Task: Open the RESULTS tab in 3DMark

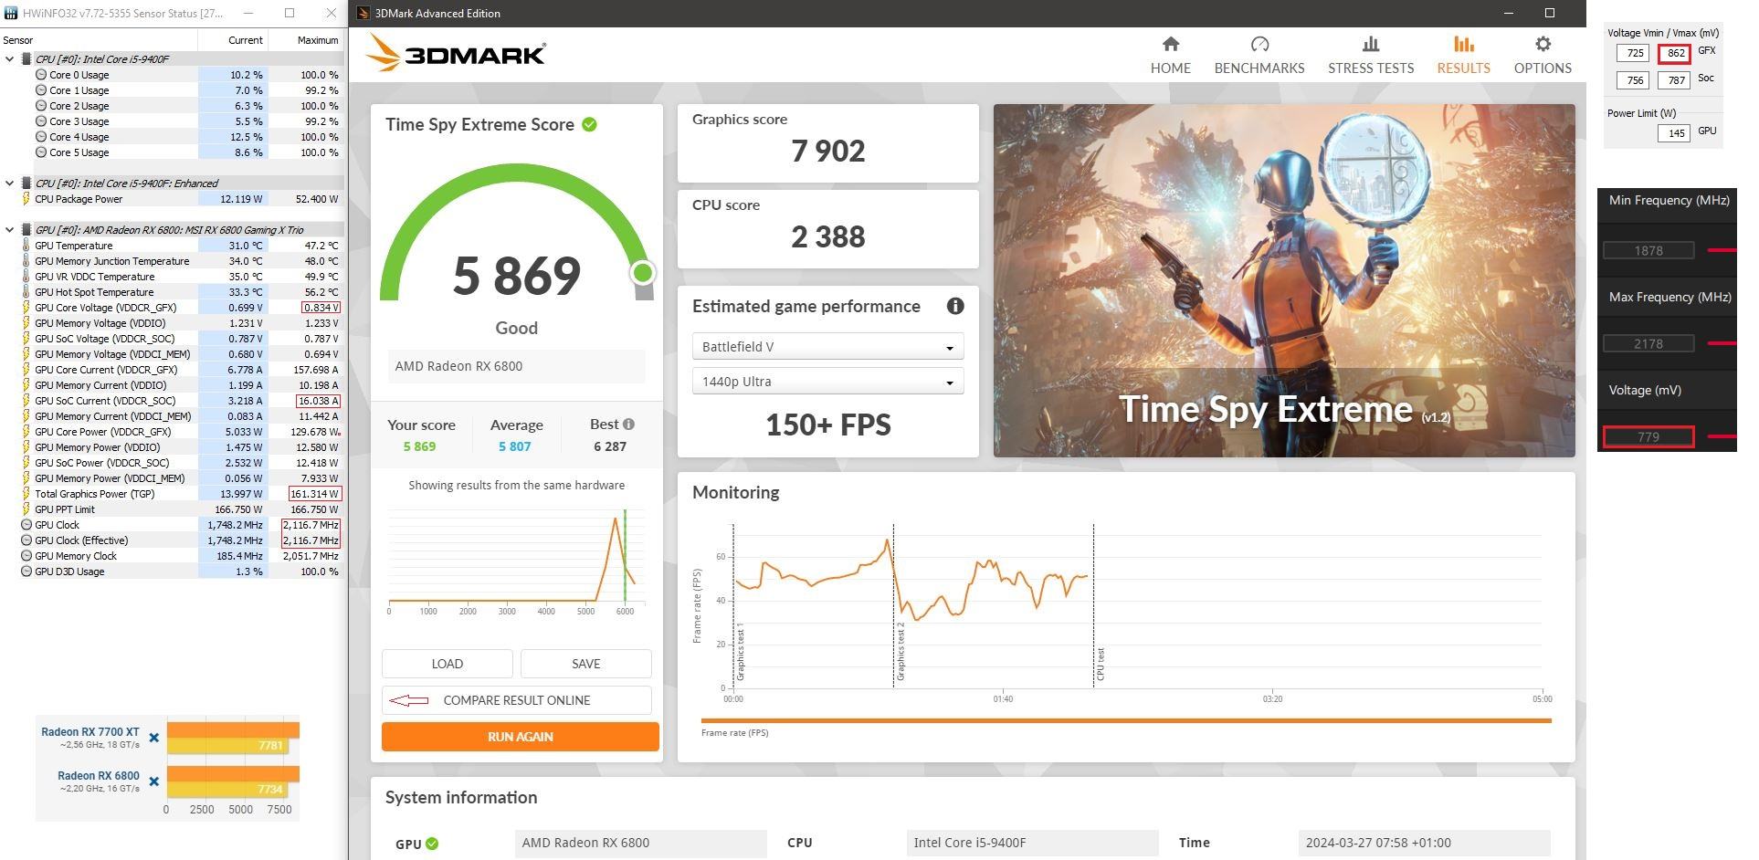Action: (1463, 56)
